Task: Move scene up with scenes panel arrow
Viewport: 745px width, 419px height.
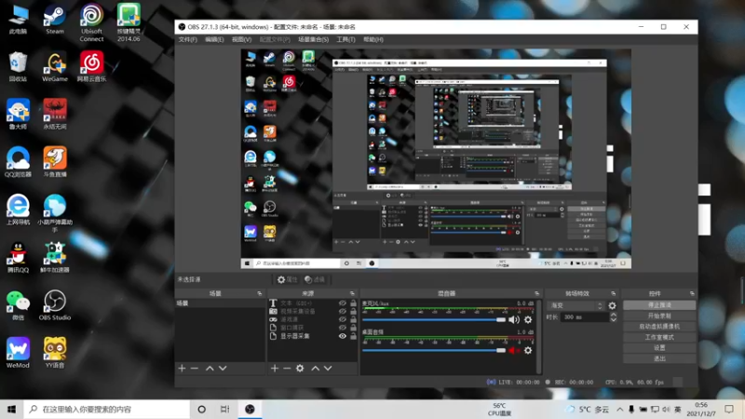Action: pyautogui.click(x=210, y=368)
